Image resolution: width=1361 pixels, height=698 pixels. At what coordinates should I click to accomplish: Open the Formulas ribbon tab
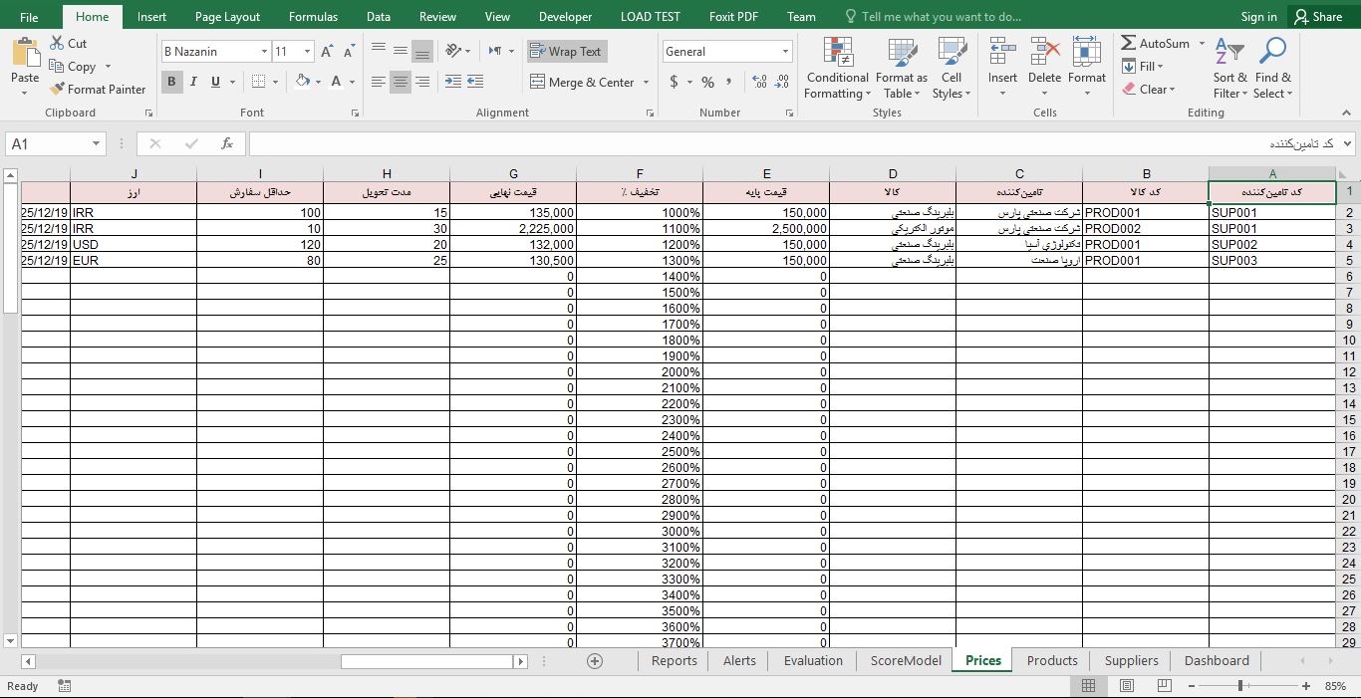(x=313, y=16)
